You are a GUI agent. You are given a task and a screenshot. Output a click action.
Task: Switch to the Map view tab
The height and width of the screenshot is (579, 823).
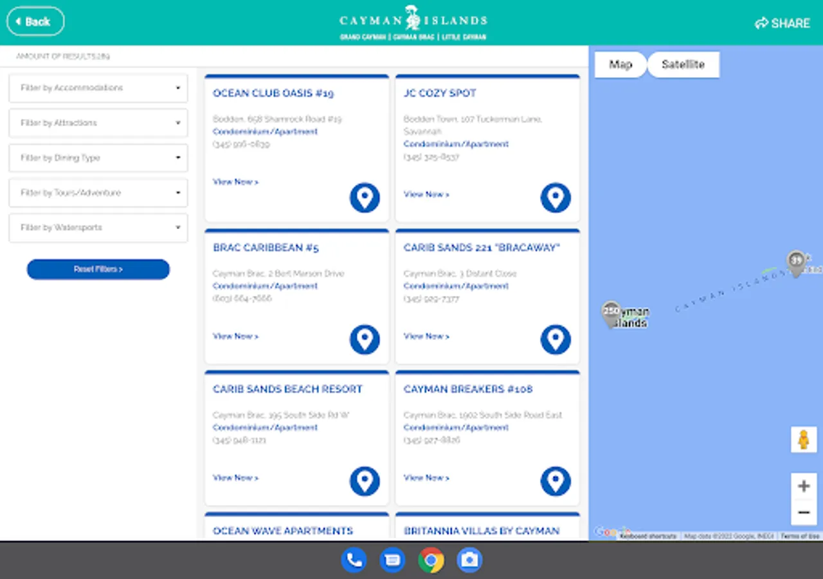point(620,64)
